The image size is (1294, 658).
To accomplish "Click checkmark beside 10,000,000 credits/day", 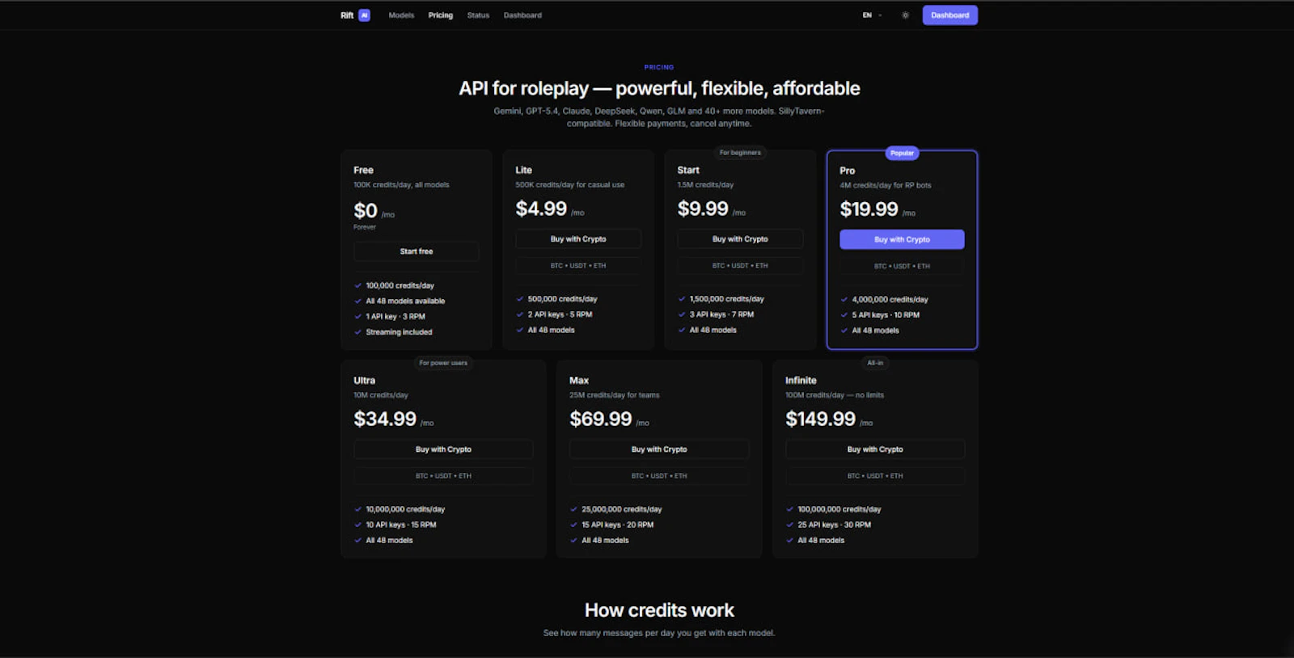I will (x=357, y=509).
